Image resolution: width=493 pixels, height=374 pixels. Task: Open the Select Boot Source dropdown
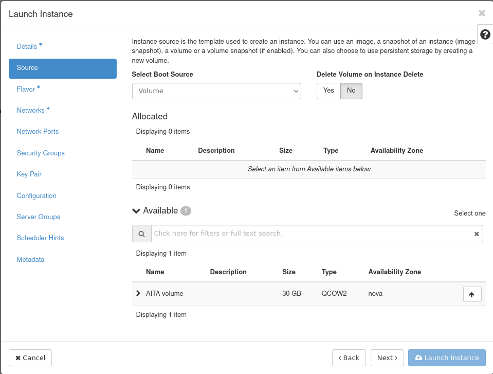[x=216, y=91]
